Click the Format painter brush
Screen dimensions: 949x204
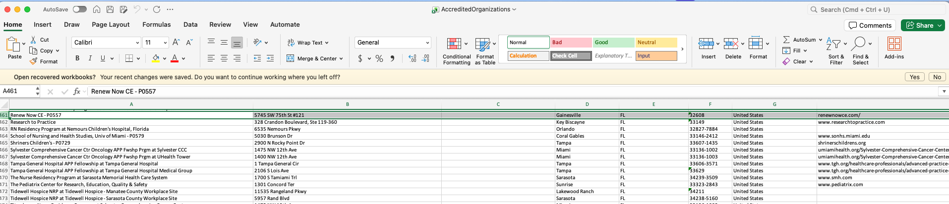pyautogui.click(x=44, y=61)
